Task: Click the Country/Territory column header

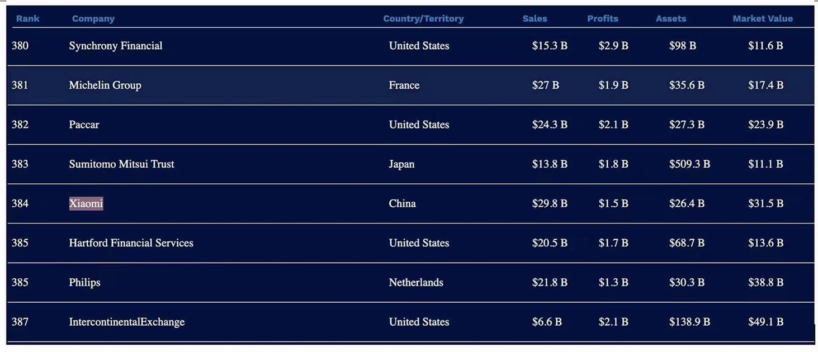Action: 423,18
